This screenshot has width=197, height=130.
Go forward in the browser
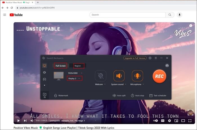pyautogui.click(x=7, y=8)
